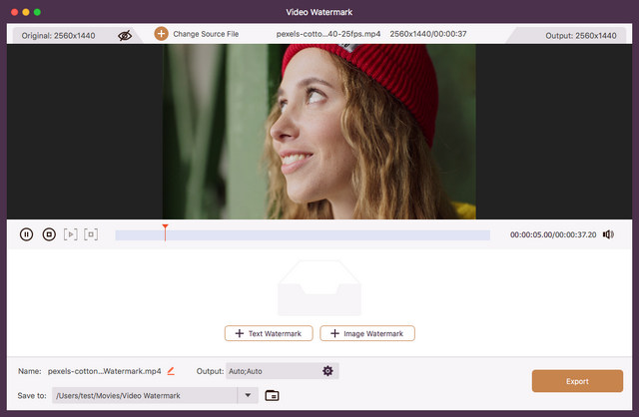Click the video preview of woman in red beanie
This screenshot has height=417, width=639.
[319, 131]
